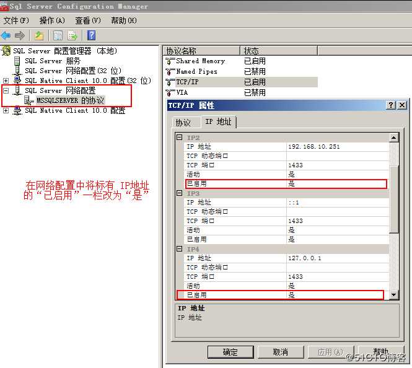412x368 pixels.
Task: Click the dialog's ? help title button
Action: pos(391,105)
